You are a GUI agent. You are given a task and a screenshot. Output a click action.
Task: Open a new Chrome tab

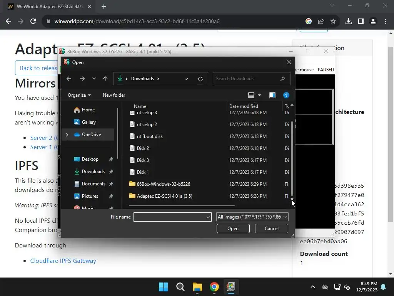coord(104,7)
